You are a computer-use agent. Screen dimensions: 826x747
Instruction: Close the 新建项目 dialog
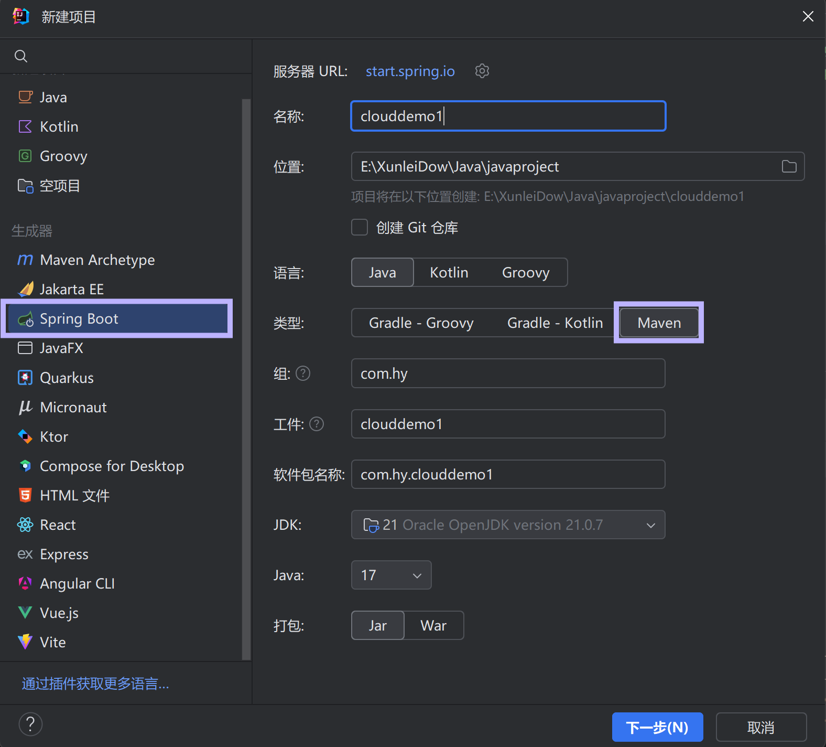[808, 17]
